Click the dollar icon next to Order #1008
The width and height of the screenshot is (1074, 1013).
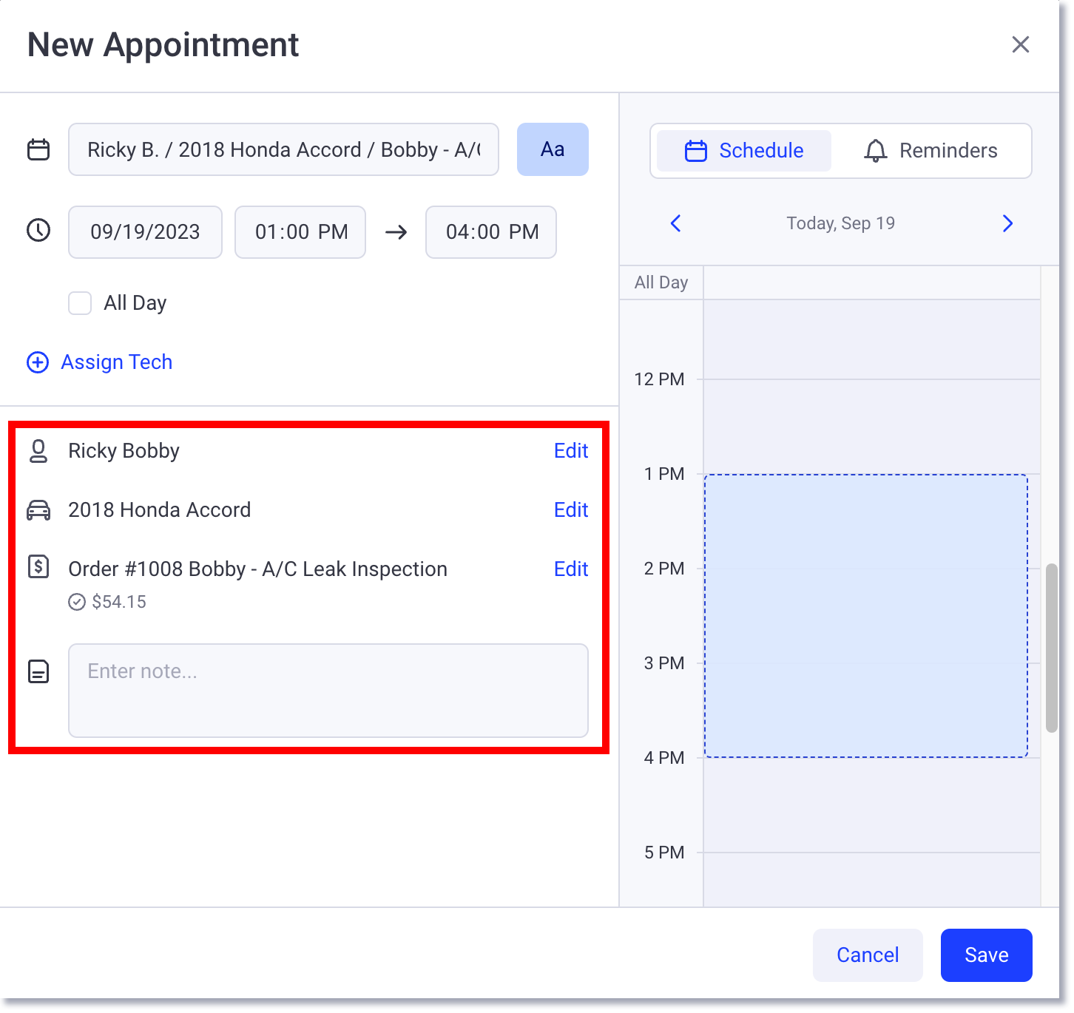click(38, 568)
